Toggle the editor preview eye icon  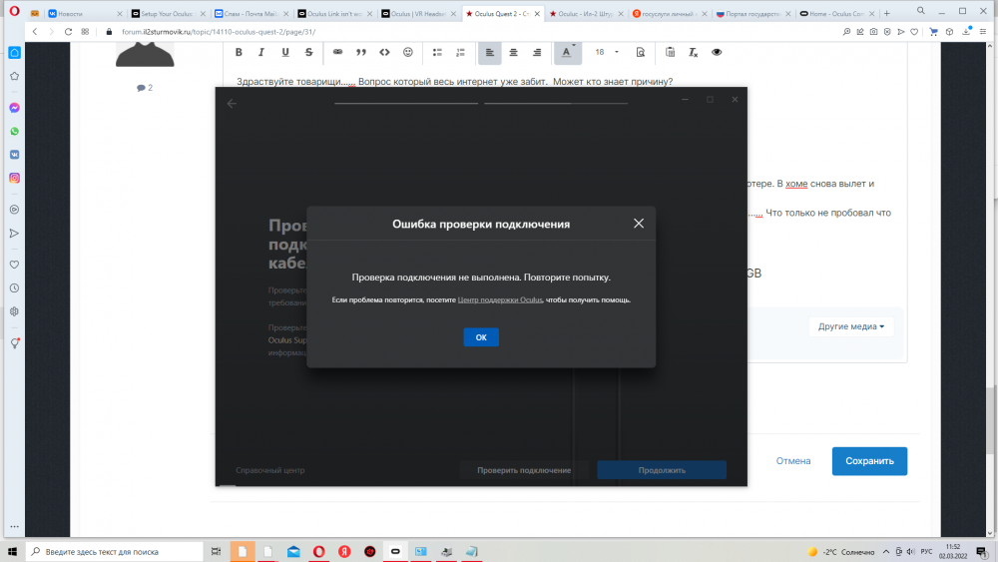coord(717,52)
